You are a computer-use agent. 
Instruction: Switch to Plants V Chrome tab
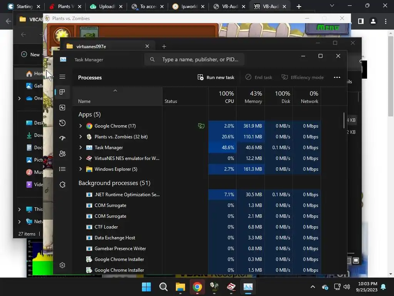[65, 7]
